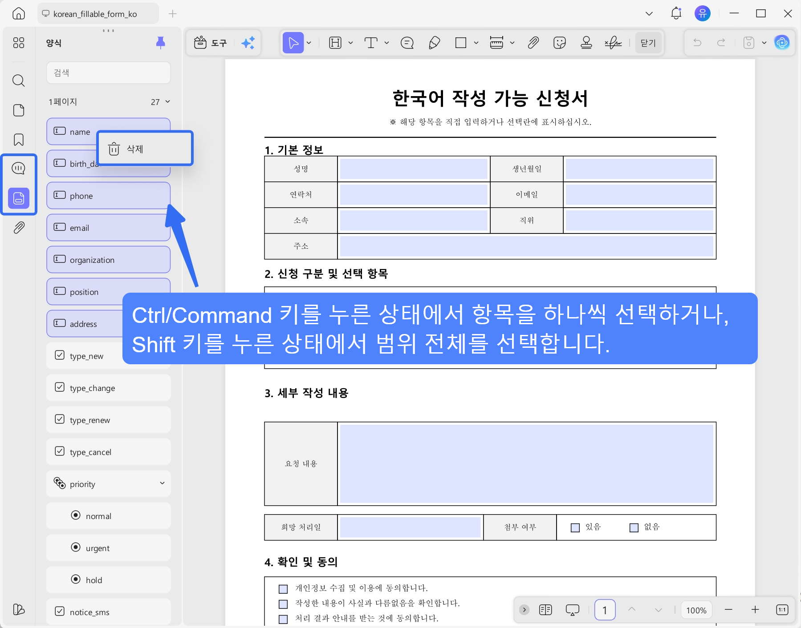Expand save options arrow
The width and height of the screenshot is (801, 628).
pos(764,43)
